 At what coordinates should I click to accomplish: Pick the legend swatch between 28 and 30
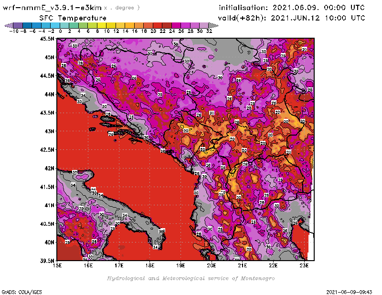coord(195,25)
